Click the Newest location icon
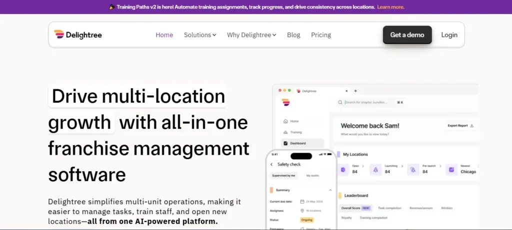This screenshot has height=230, width=512. tap(451, 170)
